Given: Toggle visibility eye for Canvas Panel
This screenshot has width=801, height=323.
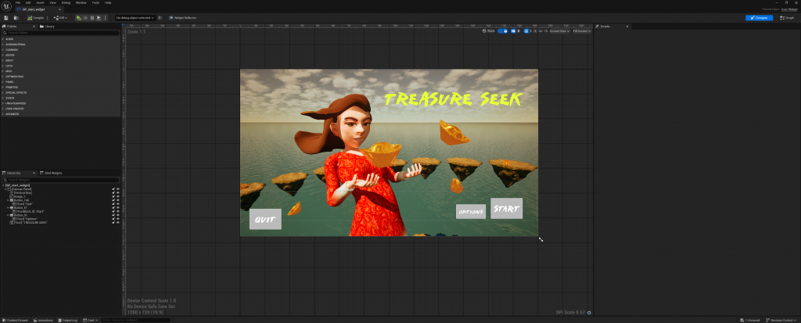Looking at the screenshot, I should click(x=118, y=189).
